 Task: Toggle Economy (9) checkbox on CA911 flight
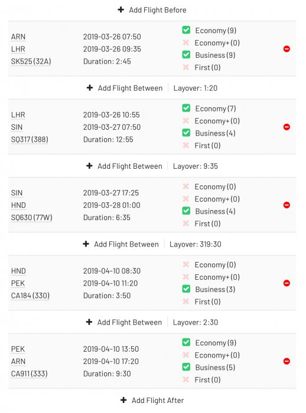186,342
